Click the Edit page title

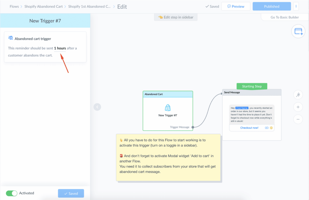(122, 7)
